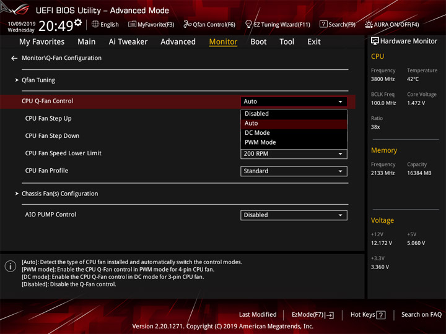Select Auto in the Q-Fan dropdown list
The height and width of the screenshot is (334, 446).
(x=294, y=123)
